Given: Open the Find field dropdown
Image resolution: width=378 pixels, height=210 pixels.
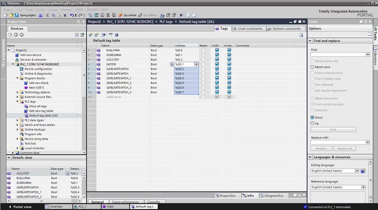Looking at the screenshot, I should click(x=368, y=55).
